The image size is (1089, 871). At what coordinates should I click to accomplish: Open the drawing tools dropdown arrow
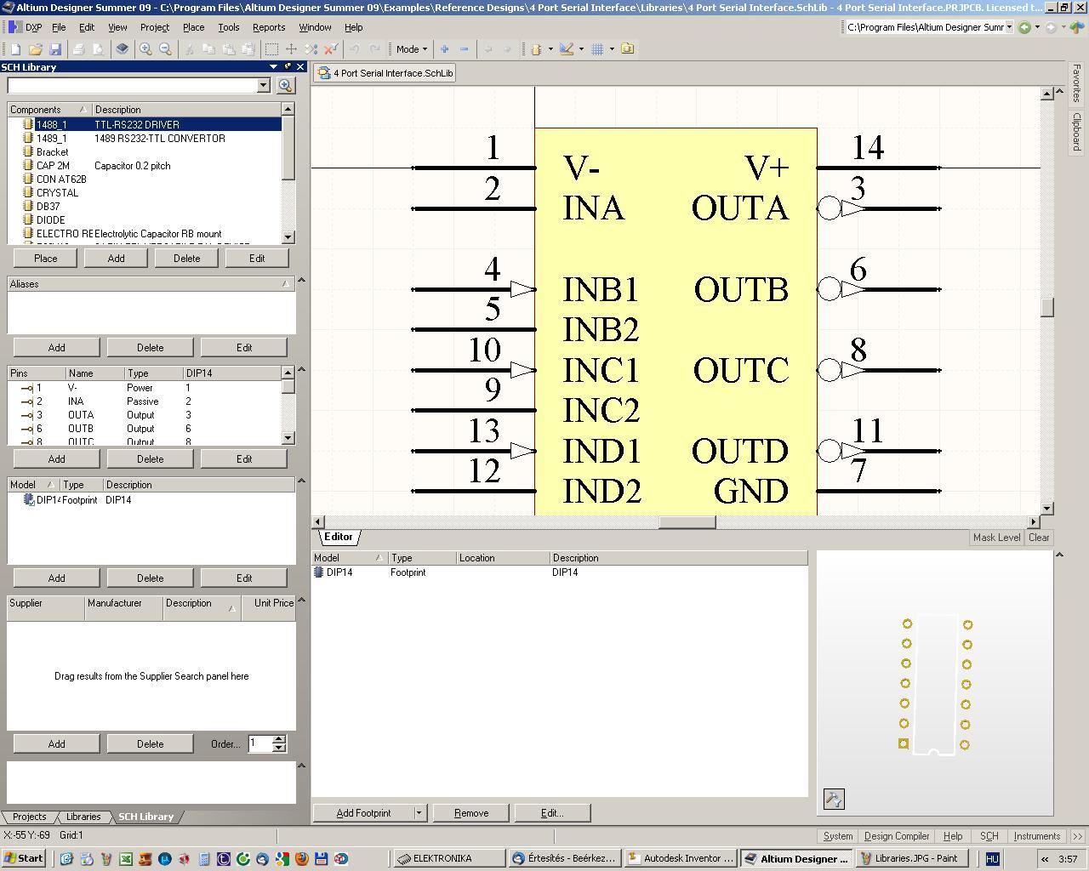(581, 49)
